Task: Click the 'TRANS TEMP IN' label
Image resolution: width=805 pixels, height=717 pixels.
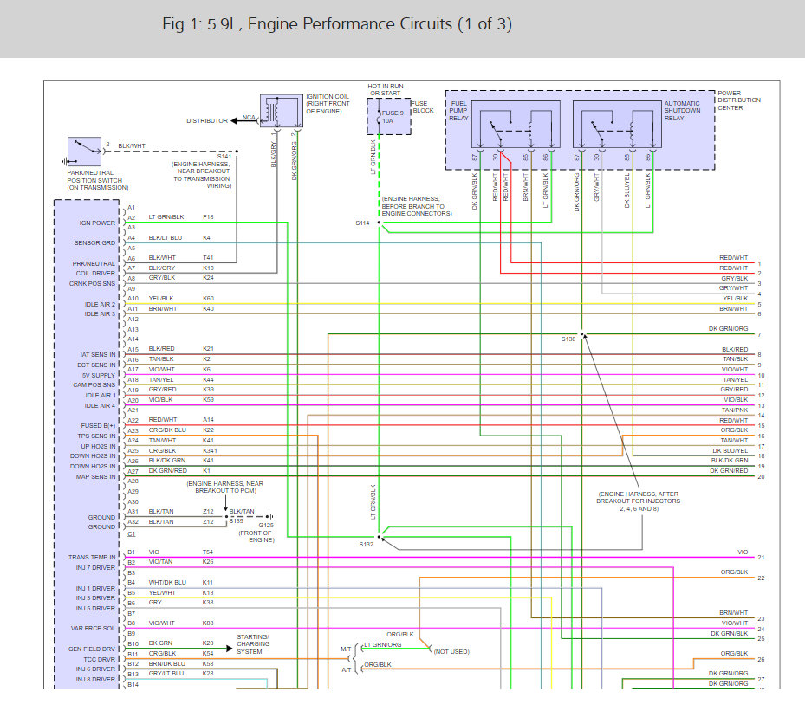Action: click(x=92, y=558)
